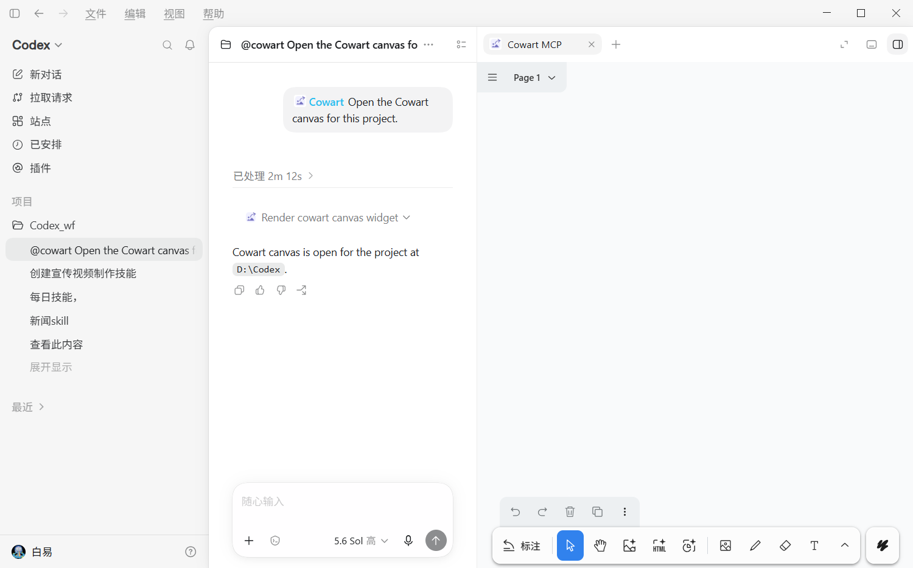Screen dimensions: 913x568
Task: Open pull requests (拉取请求)
Action: (x=104, y=97)
